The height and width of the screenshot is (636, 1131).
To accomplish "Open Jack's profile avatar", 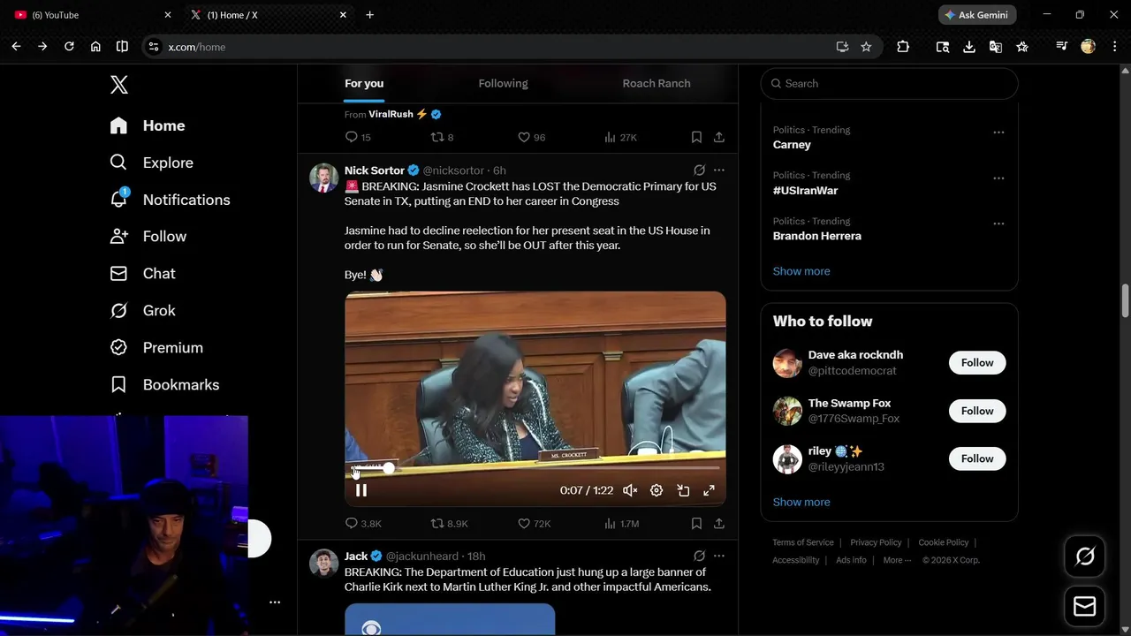I will [x=323, y=563].
